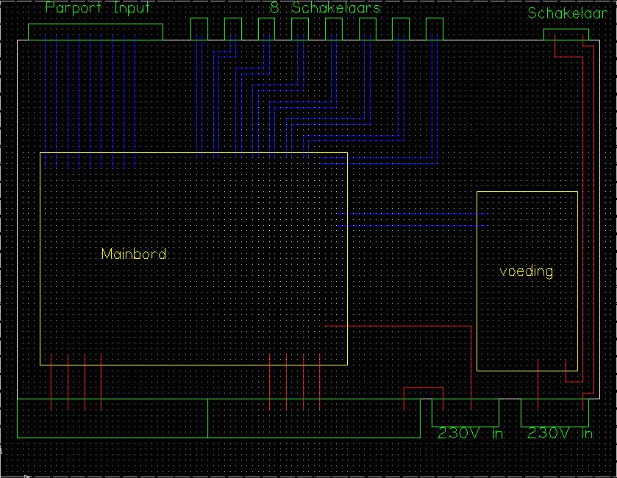Select the Parport Input label
This screenshot has height=478, width=617.
(98, 9)
